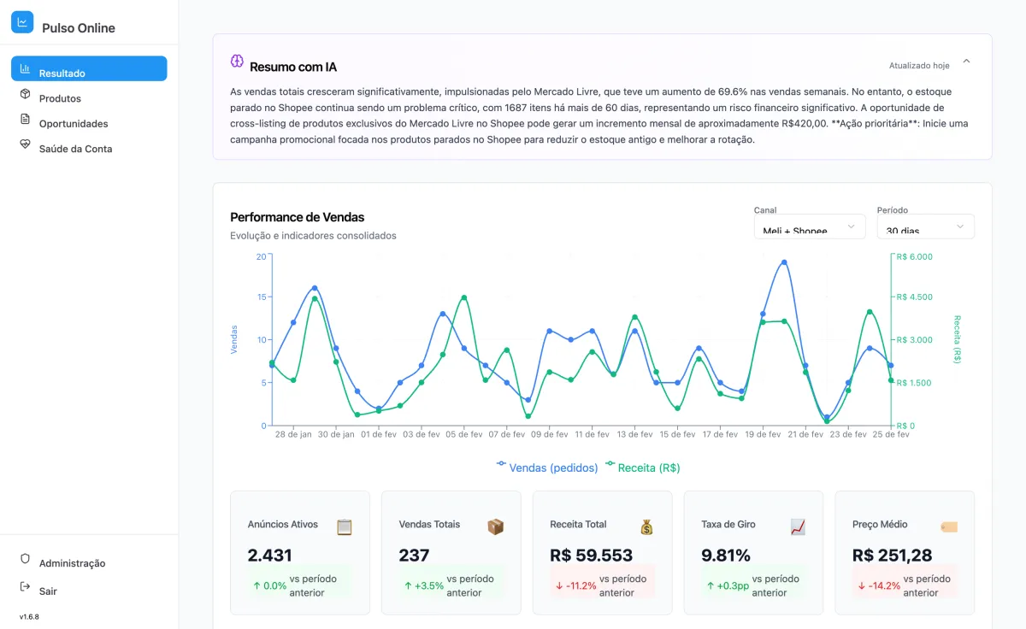Click the price tag icon on Preço Médio
The image size is (1026, 629).
(x=949, y=527)
